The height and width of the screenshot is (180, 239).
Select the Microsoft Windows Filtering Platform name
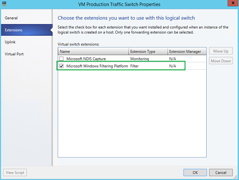point(97,66)
